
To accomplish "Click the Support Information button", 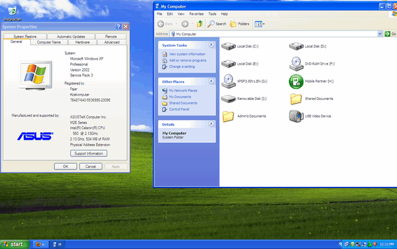I will (89, 153).
